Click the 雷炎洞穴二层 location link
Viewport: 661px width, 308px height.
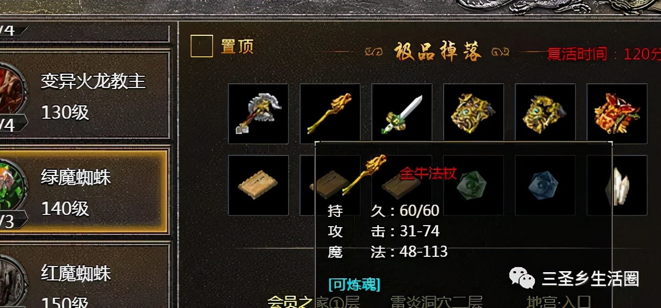(436, 302)
